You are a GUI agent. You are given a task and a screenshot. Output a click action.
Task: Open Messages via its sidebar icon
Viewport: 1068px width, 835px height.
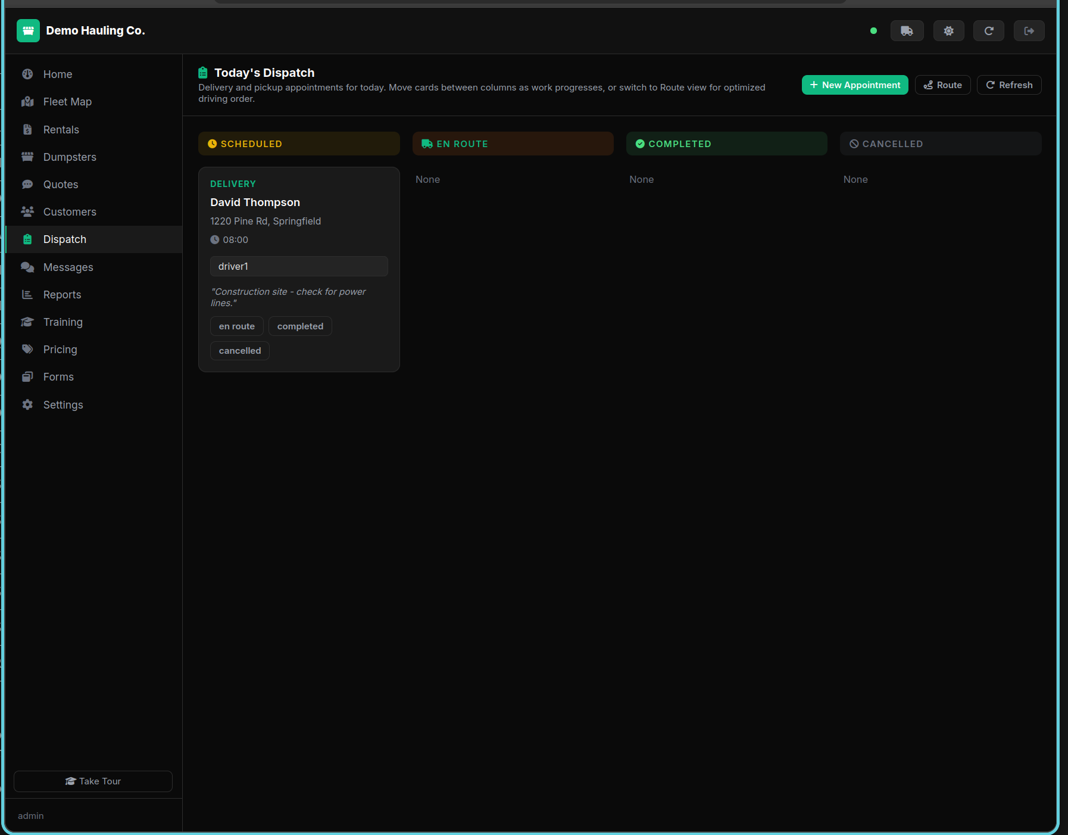coord(27,267)
